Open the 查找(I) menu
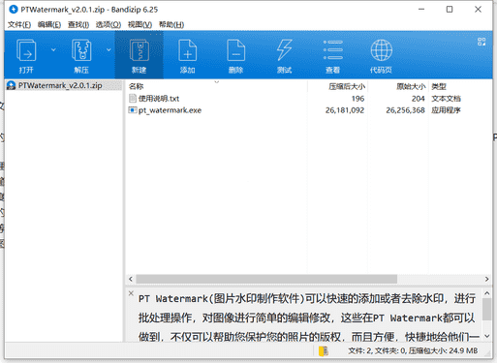 click(78, 24)
